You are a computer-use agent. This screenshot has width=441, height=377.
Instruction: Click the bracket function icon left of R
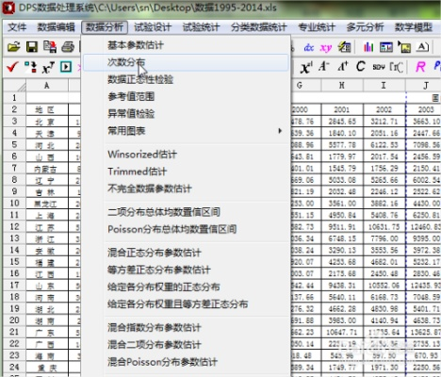[x=397, y=67]
